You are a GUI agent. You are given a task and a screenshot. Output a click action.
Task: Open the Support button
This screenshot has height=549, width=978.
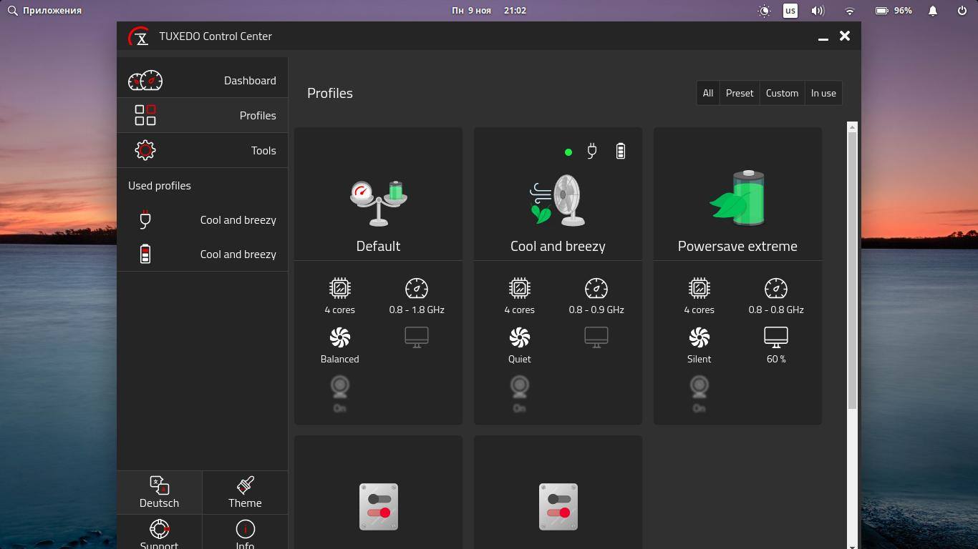pyautogui.click(x=160, y=533)
